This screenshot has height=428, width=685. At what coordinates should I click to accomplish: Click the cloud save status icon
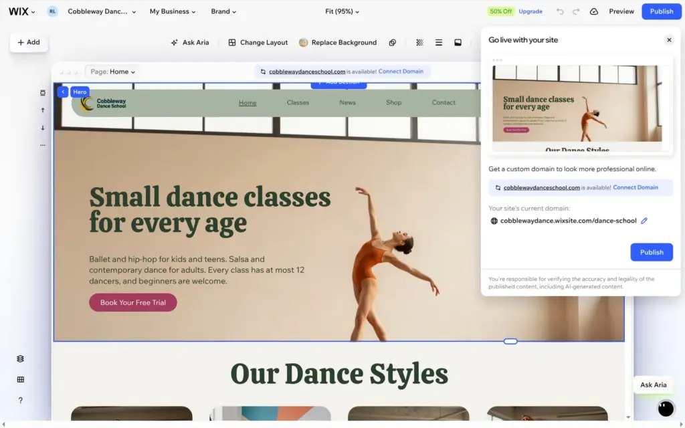(x=594, y=12)
